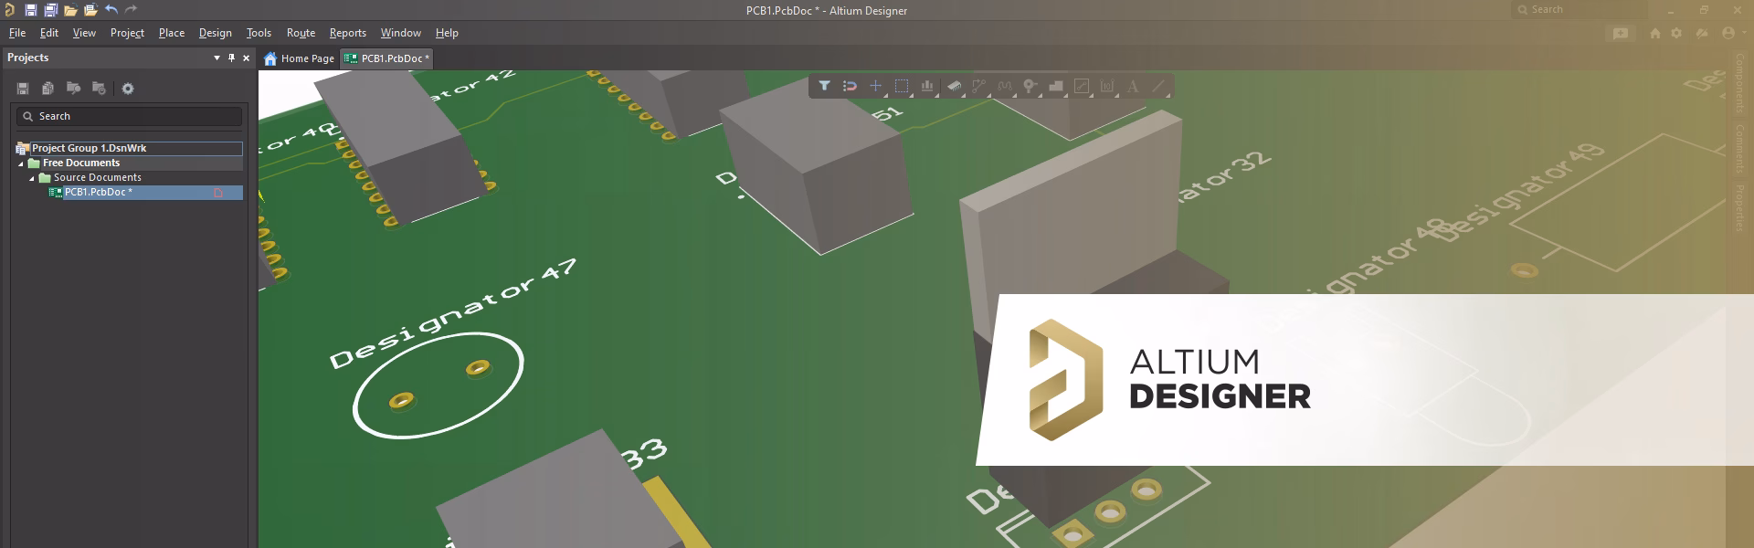Click Save All in quick access toolbar
This screenshot has height=548, width=1754.
click(50, 10)
